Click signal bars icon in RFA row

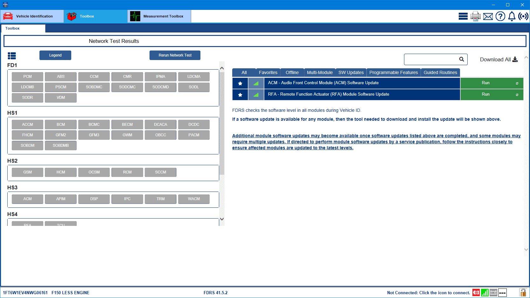click(256, 95)
